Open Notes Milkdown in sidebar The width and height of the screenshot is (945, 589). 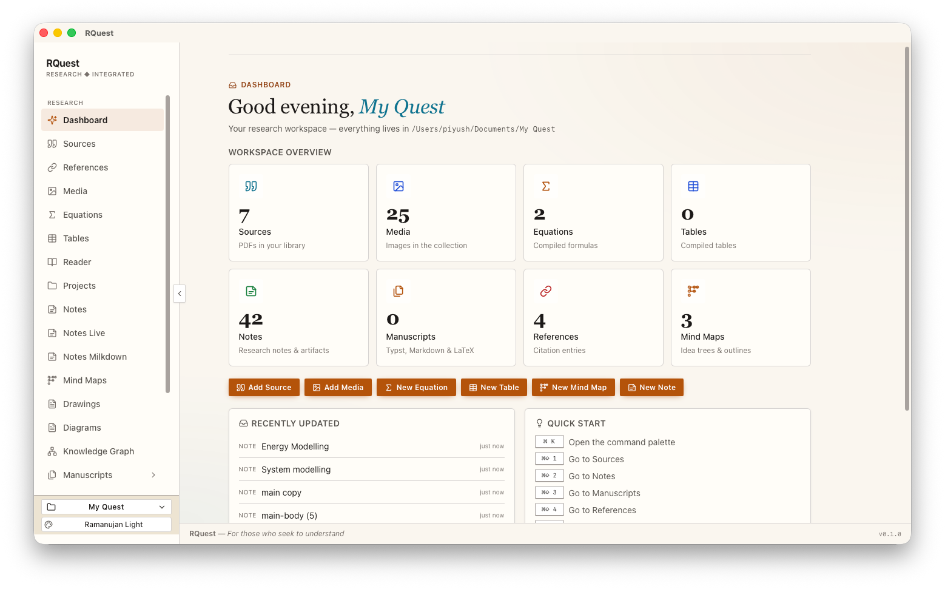(x=103, y=357)
